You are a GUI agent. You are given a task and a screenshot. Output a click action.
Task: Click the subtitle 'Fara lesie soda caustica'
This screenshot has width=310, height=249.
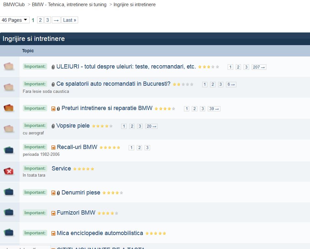click(x=46, y=92)
